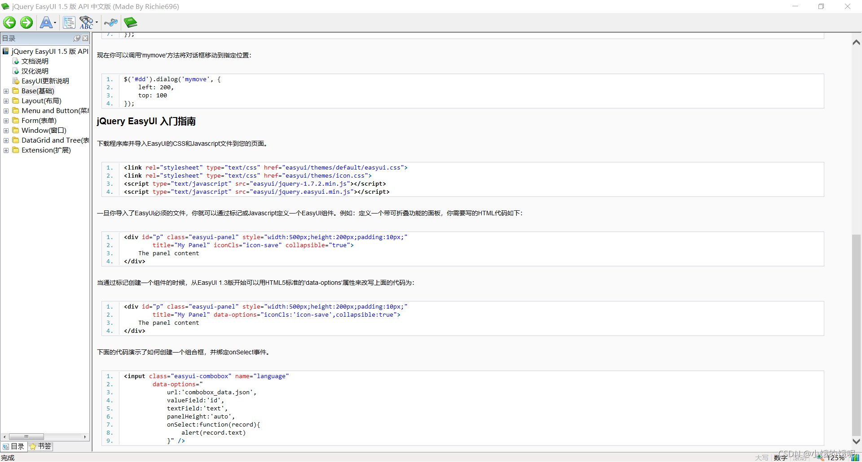Click the EasyUI更新说明 document icon

tap(16, 81)
